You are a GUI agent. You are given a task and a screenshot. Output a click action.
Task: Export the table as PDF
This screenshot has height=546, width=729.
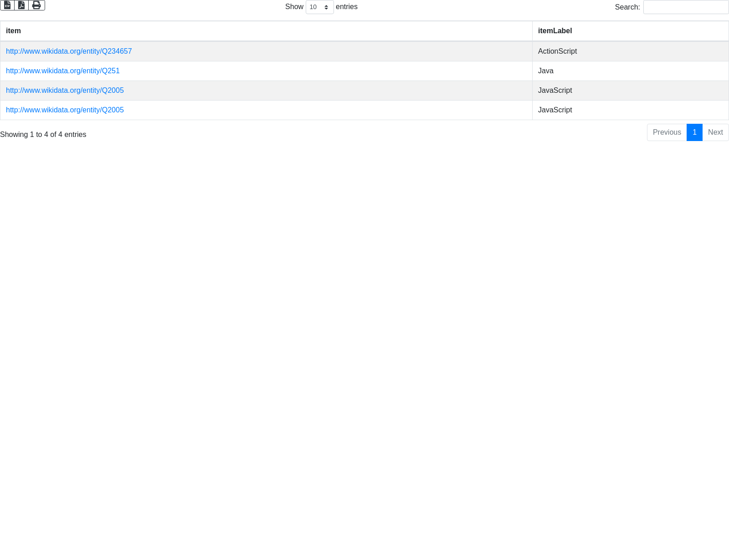point(21,5)
